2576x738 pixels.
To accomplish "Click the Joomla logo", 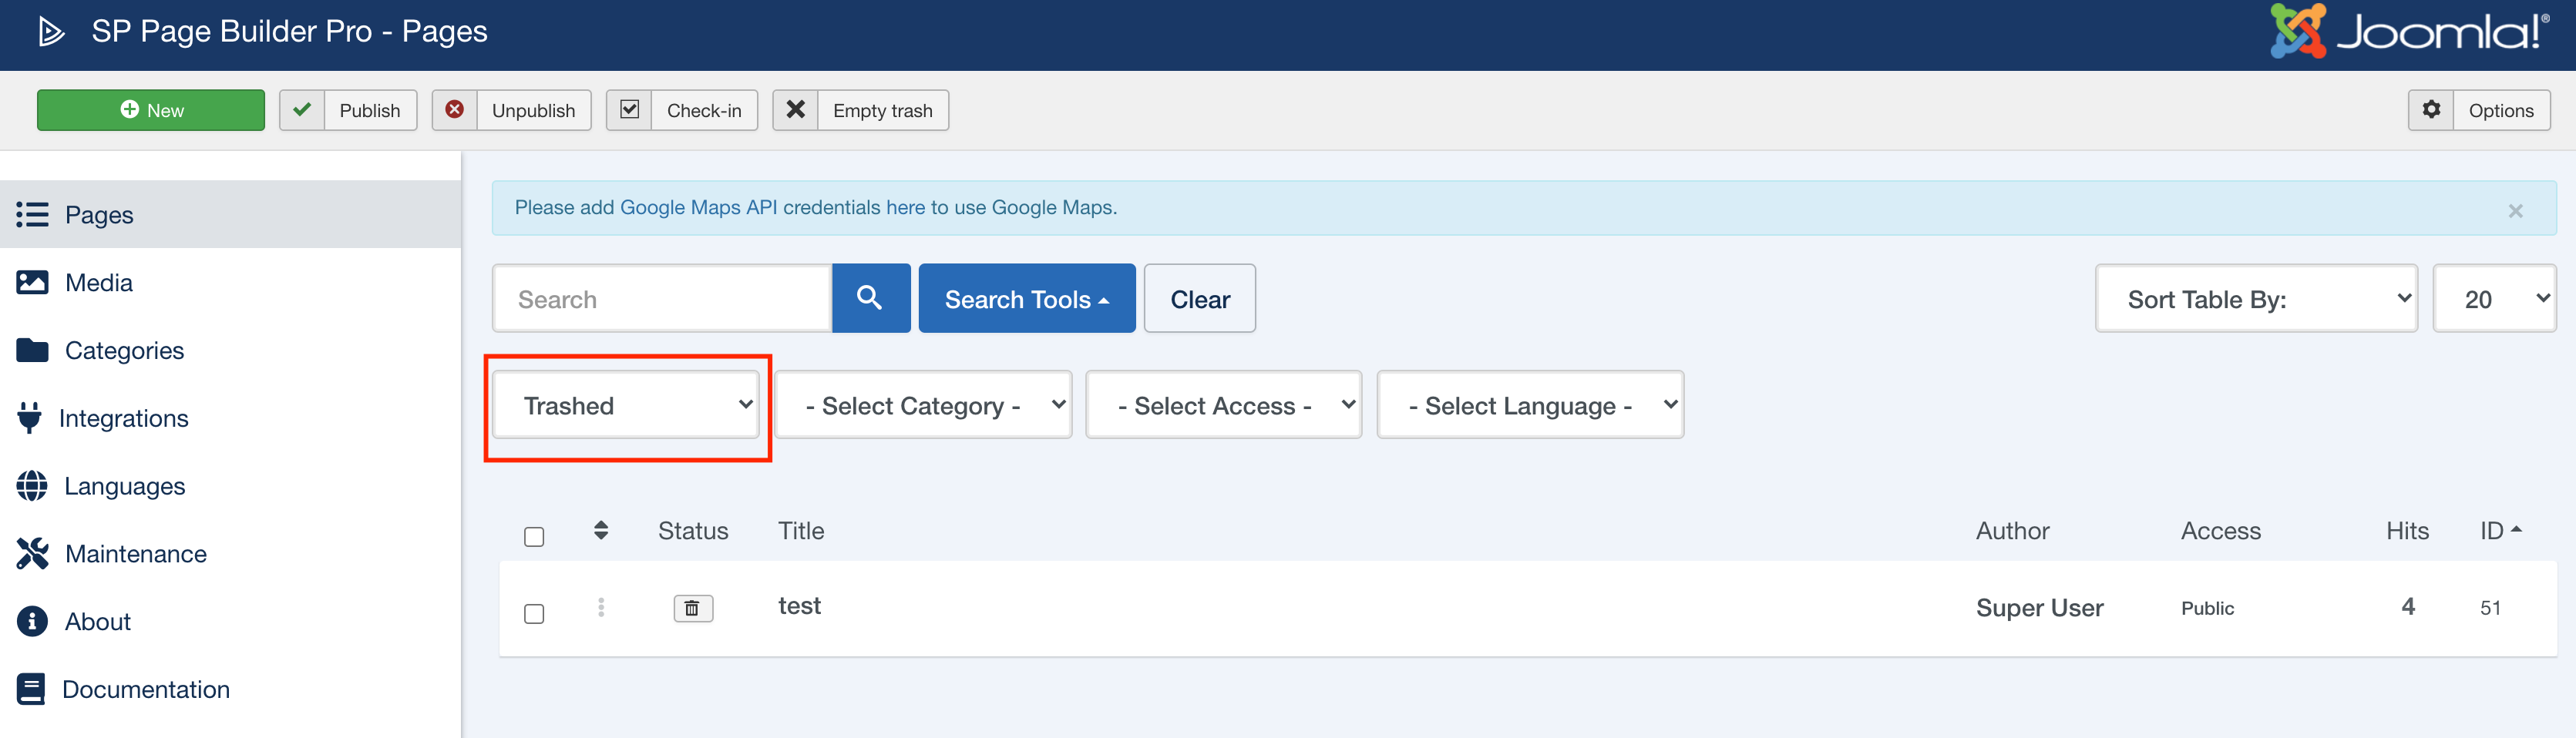I will pos(2409,32).
